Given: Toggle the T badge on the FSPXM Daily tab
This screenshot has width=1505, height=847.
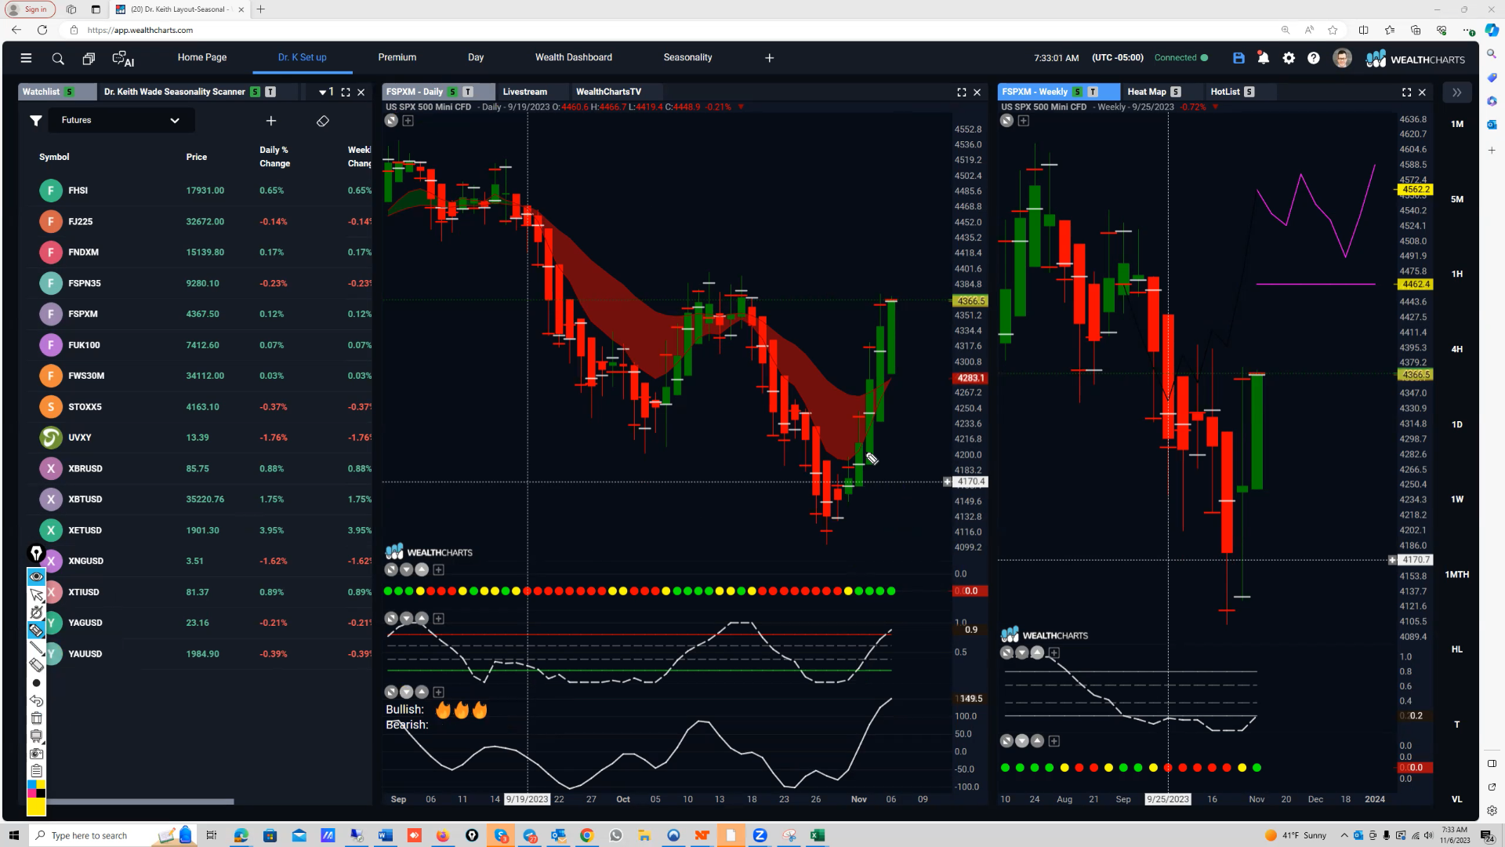Looking at the screenshot, I should click(468, 92).
